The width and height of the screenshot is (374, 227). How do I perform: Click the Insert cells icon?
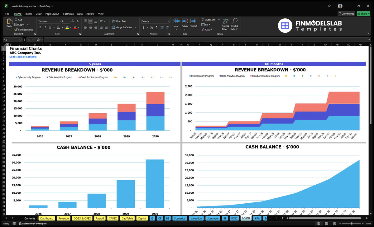coord(176,21)
